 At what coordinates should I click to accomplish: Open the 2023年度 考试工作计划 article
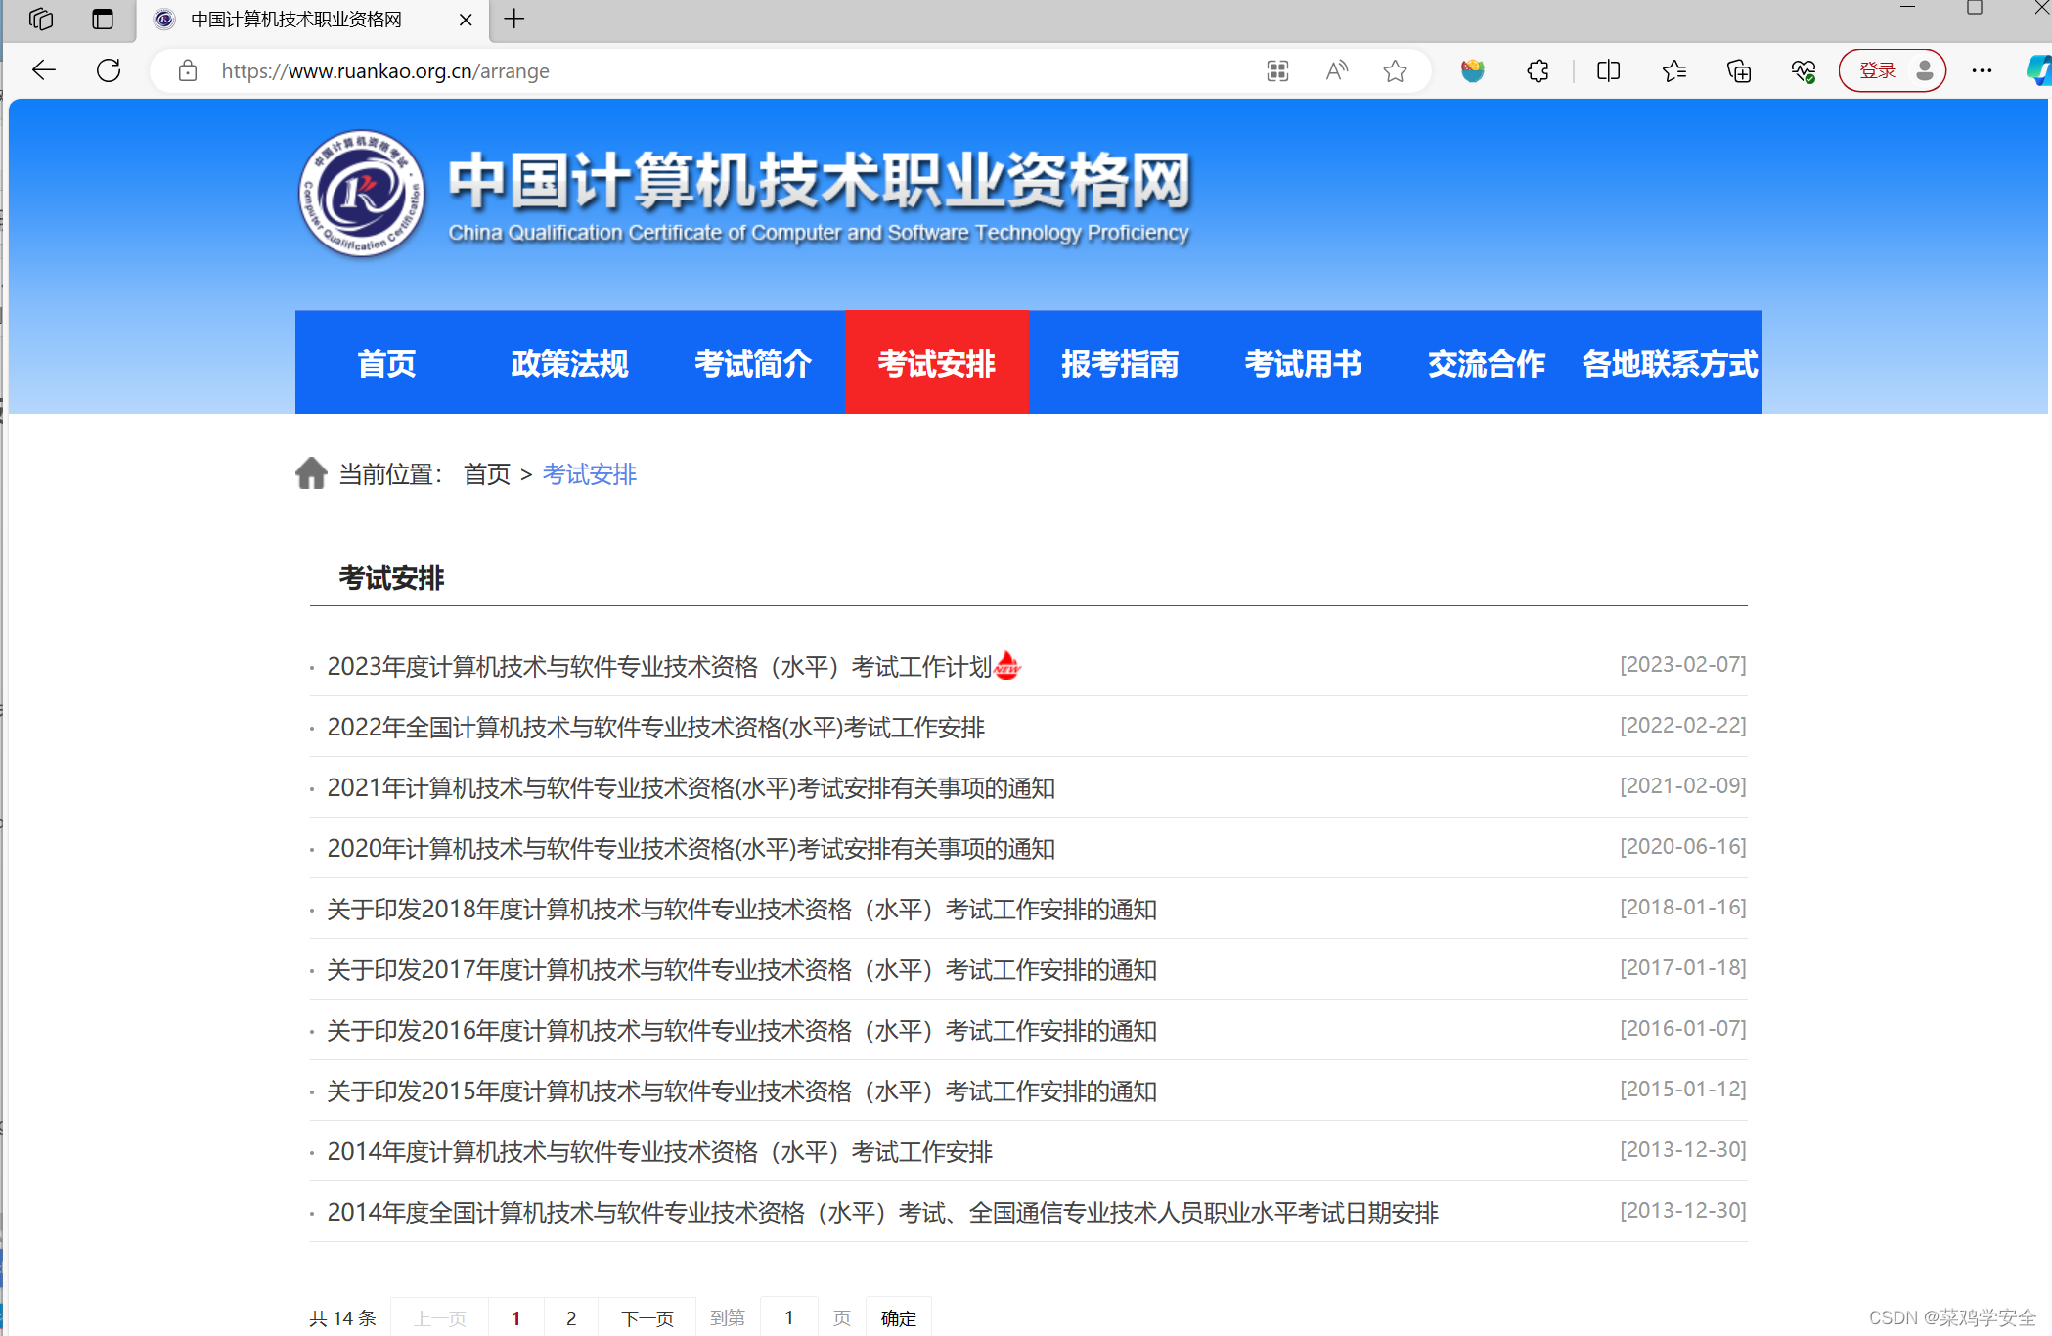[660, 667]
